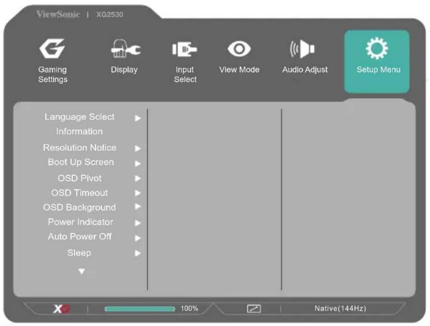Switch to the Display tab label
Image resolution: width=430 pixels, height=326 pixels.
click(x=124, y=70)
